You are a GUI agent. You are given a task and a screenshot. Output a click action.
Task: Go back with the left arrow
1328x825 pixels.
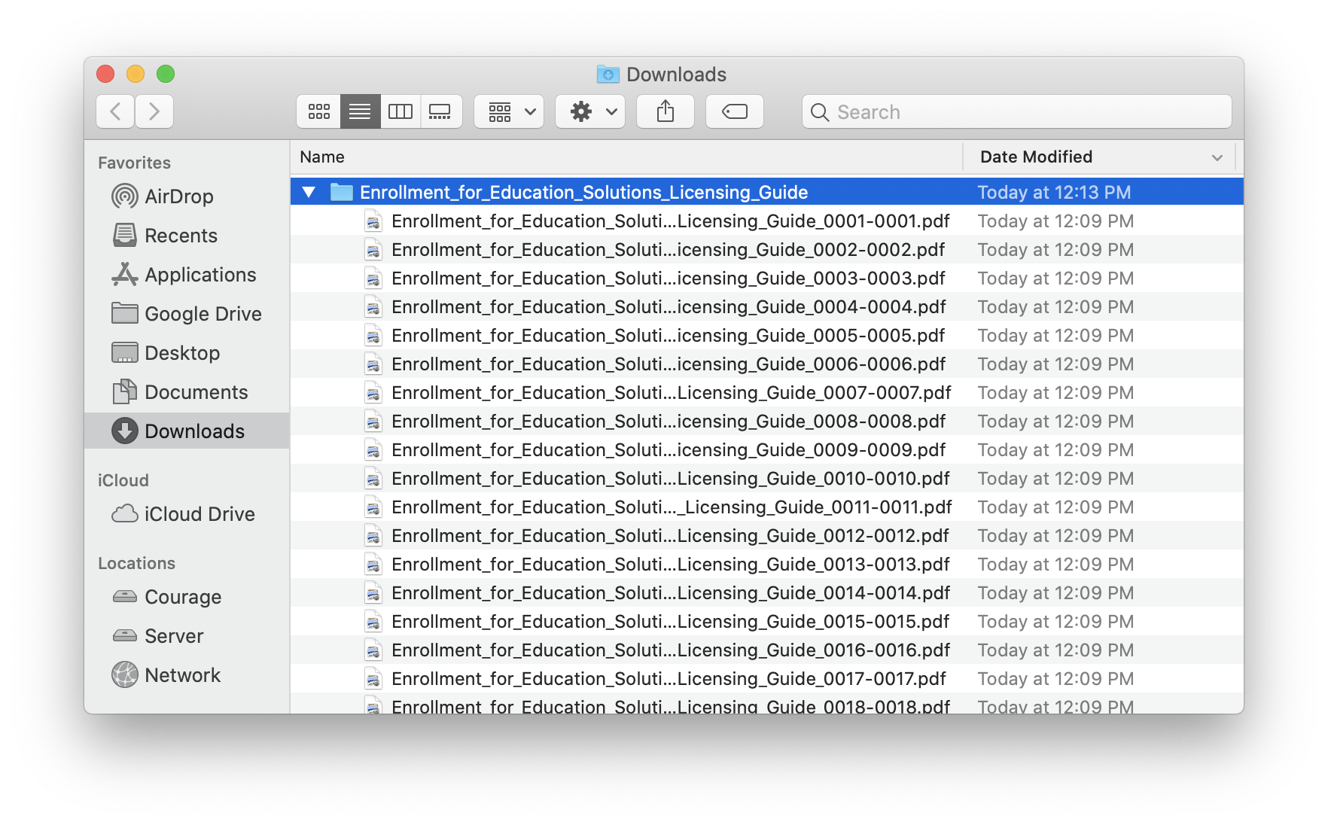[116, 112]
